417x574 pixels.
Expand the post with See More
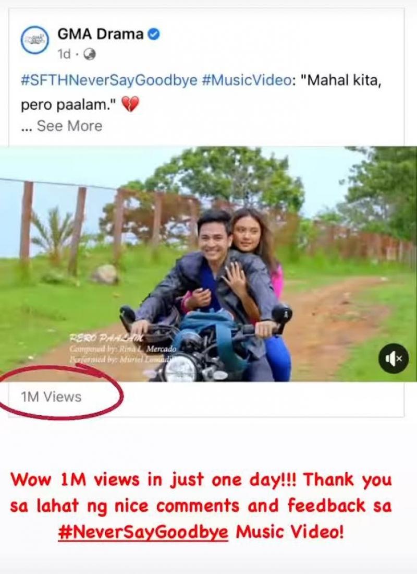pos(69,126)
